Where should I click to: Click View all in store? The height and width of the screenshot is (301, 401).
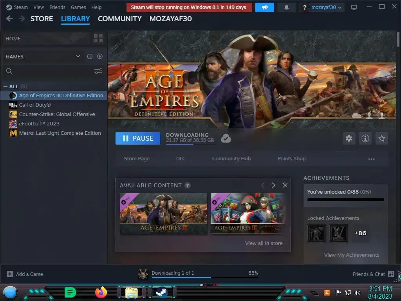(264, 243)
